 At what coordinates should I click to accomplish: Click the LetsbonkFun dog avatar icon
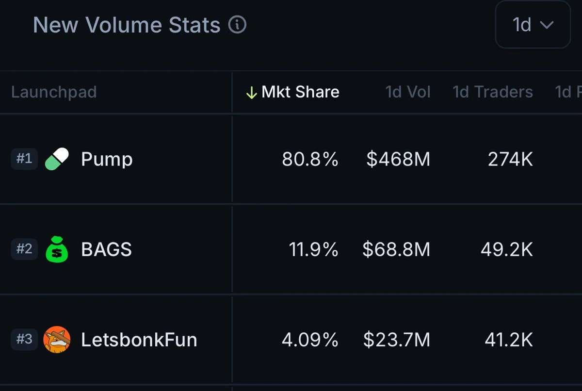57,340
